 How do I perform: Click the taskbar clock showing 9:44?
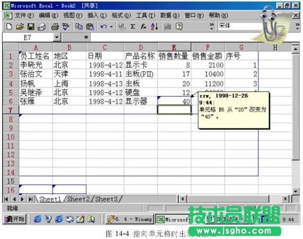tap(288, 219)
